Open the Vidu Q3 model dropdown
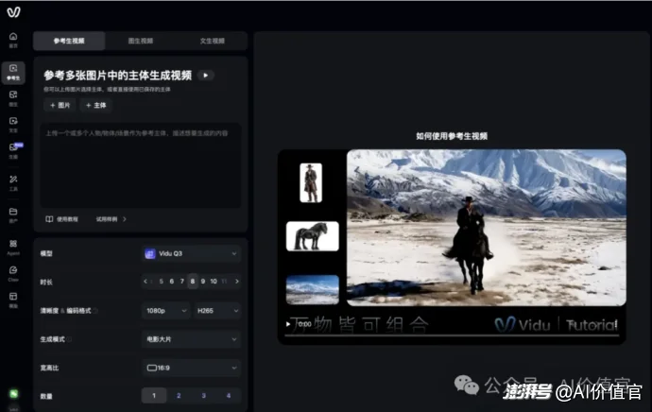652x412 pixels. coord(191,253)
